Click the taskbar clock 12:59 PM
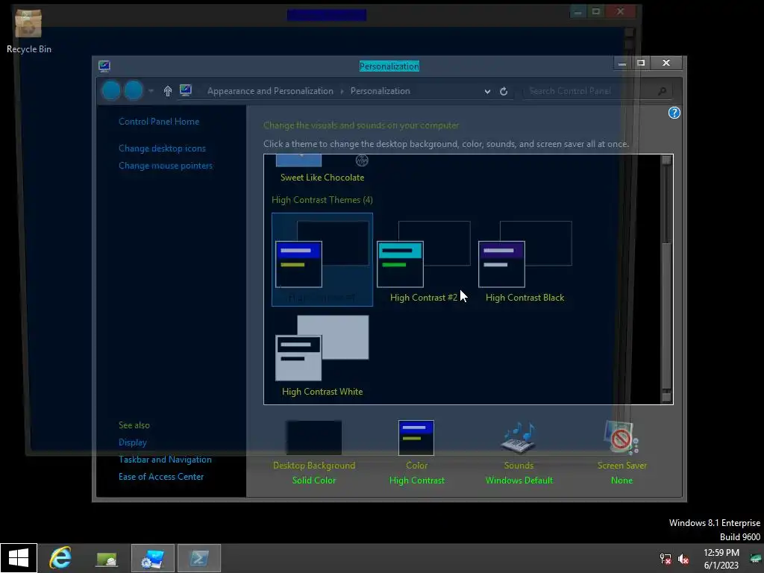 click(721, 553)
